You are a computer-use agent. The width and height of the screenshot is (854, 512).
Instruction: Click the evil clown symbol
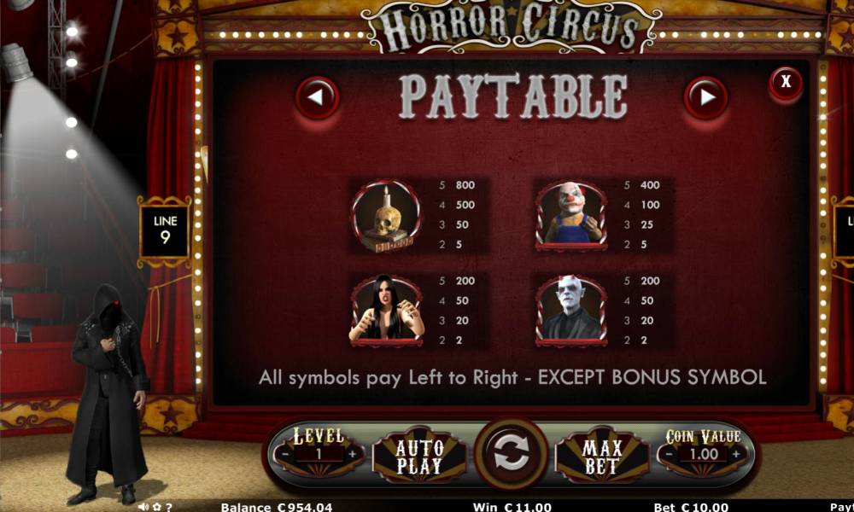(x=570, y=215)
